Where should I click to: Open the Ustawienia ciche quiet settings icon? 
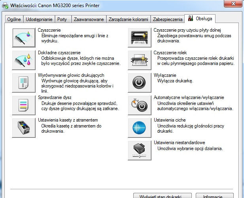[x=140, y=128]
